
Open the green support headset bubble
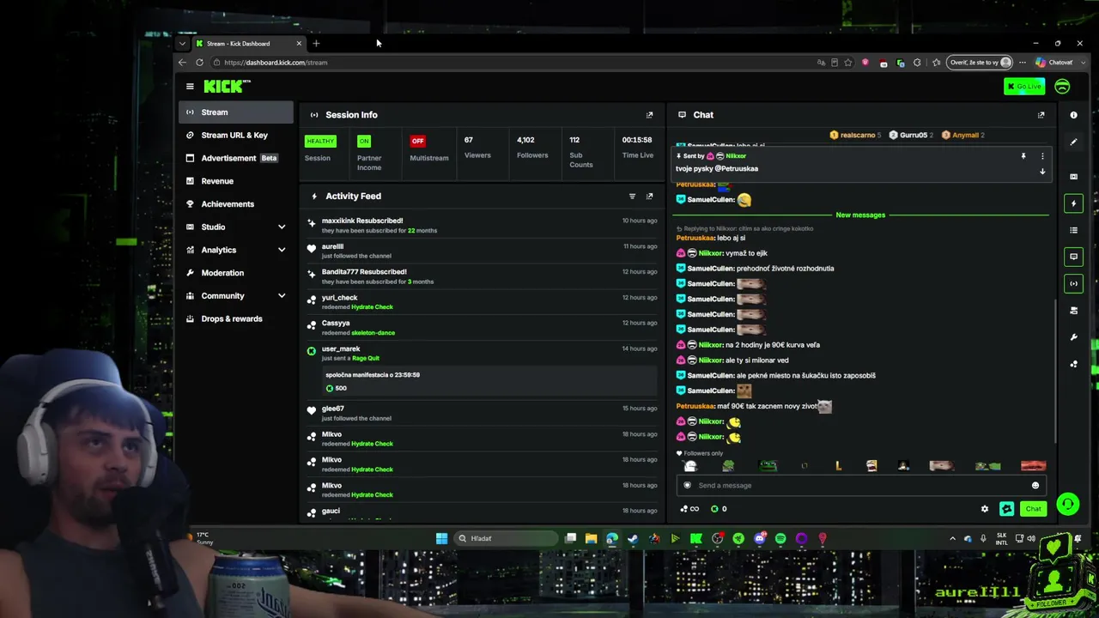(1067, 504)
